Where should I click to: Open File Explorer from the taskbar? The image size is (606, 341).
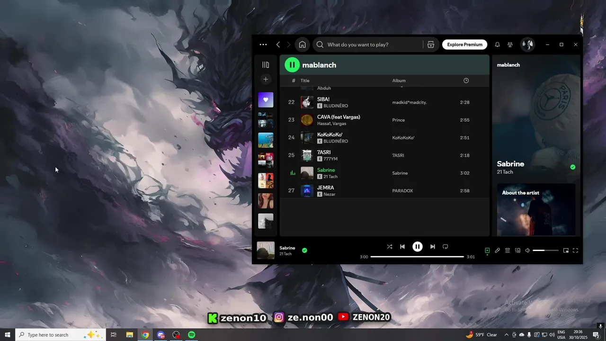pyautogui.click(x=129, y=335)
